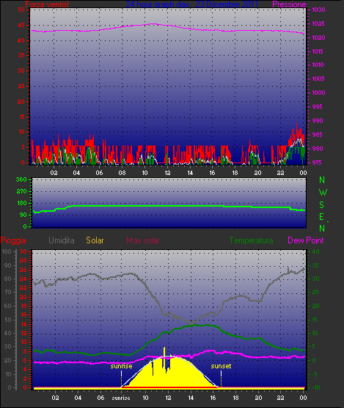
Task: Click the Forza vento legend label
Action: [47, 4]
